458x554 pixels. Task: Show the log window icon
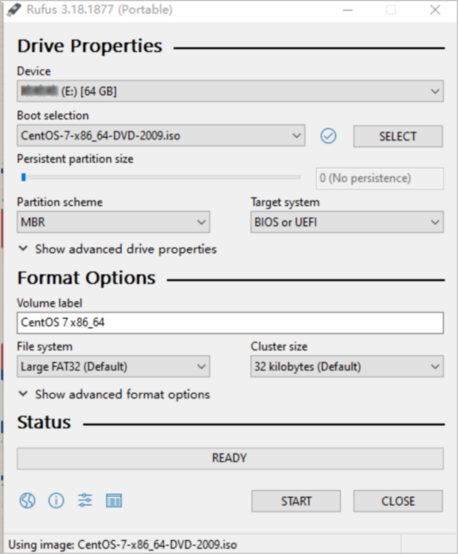(x=113, y=500)
